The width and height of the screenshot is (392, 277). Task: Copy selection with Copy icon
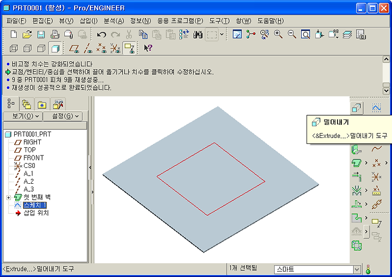(x=143, y=34)
